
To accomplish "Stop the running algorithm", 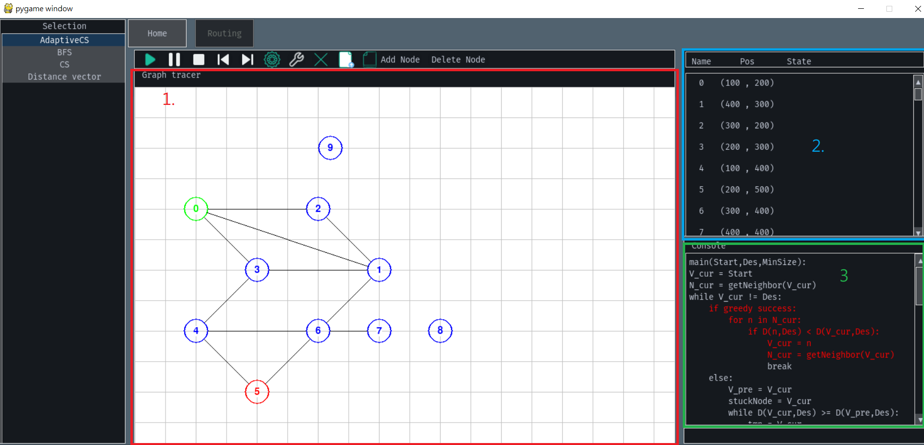I will (x=199, y=59).
